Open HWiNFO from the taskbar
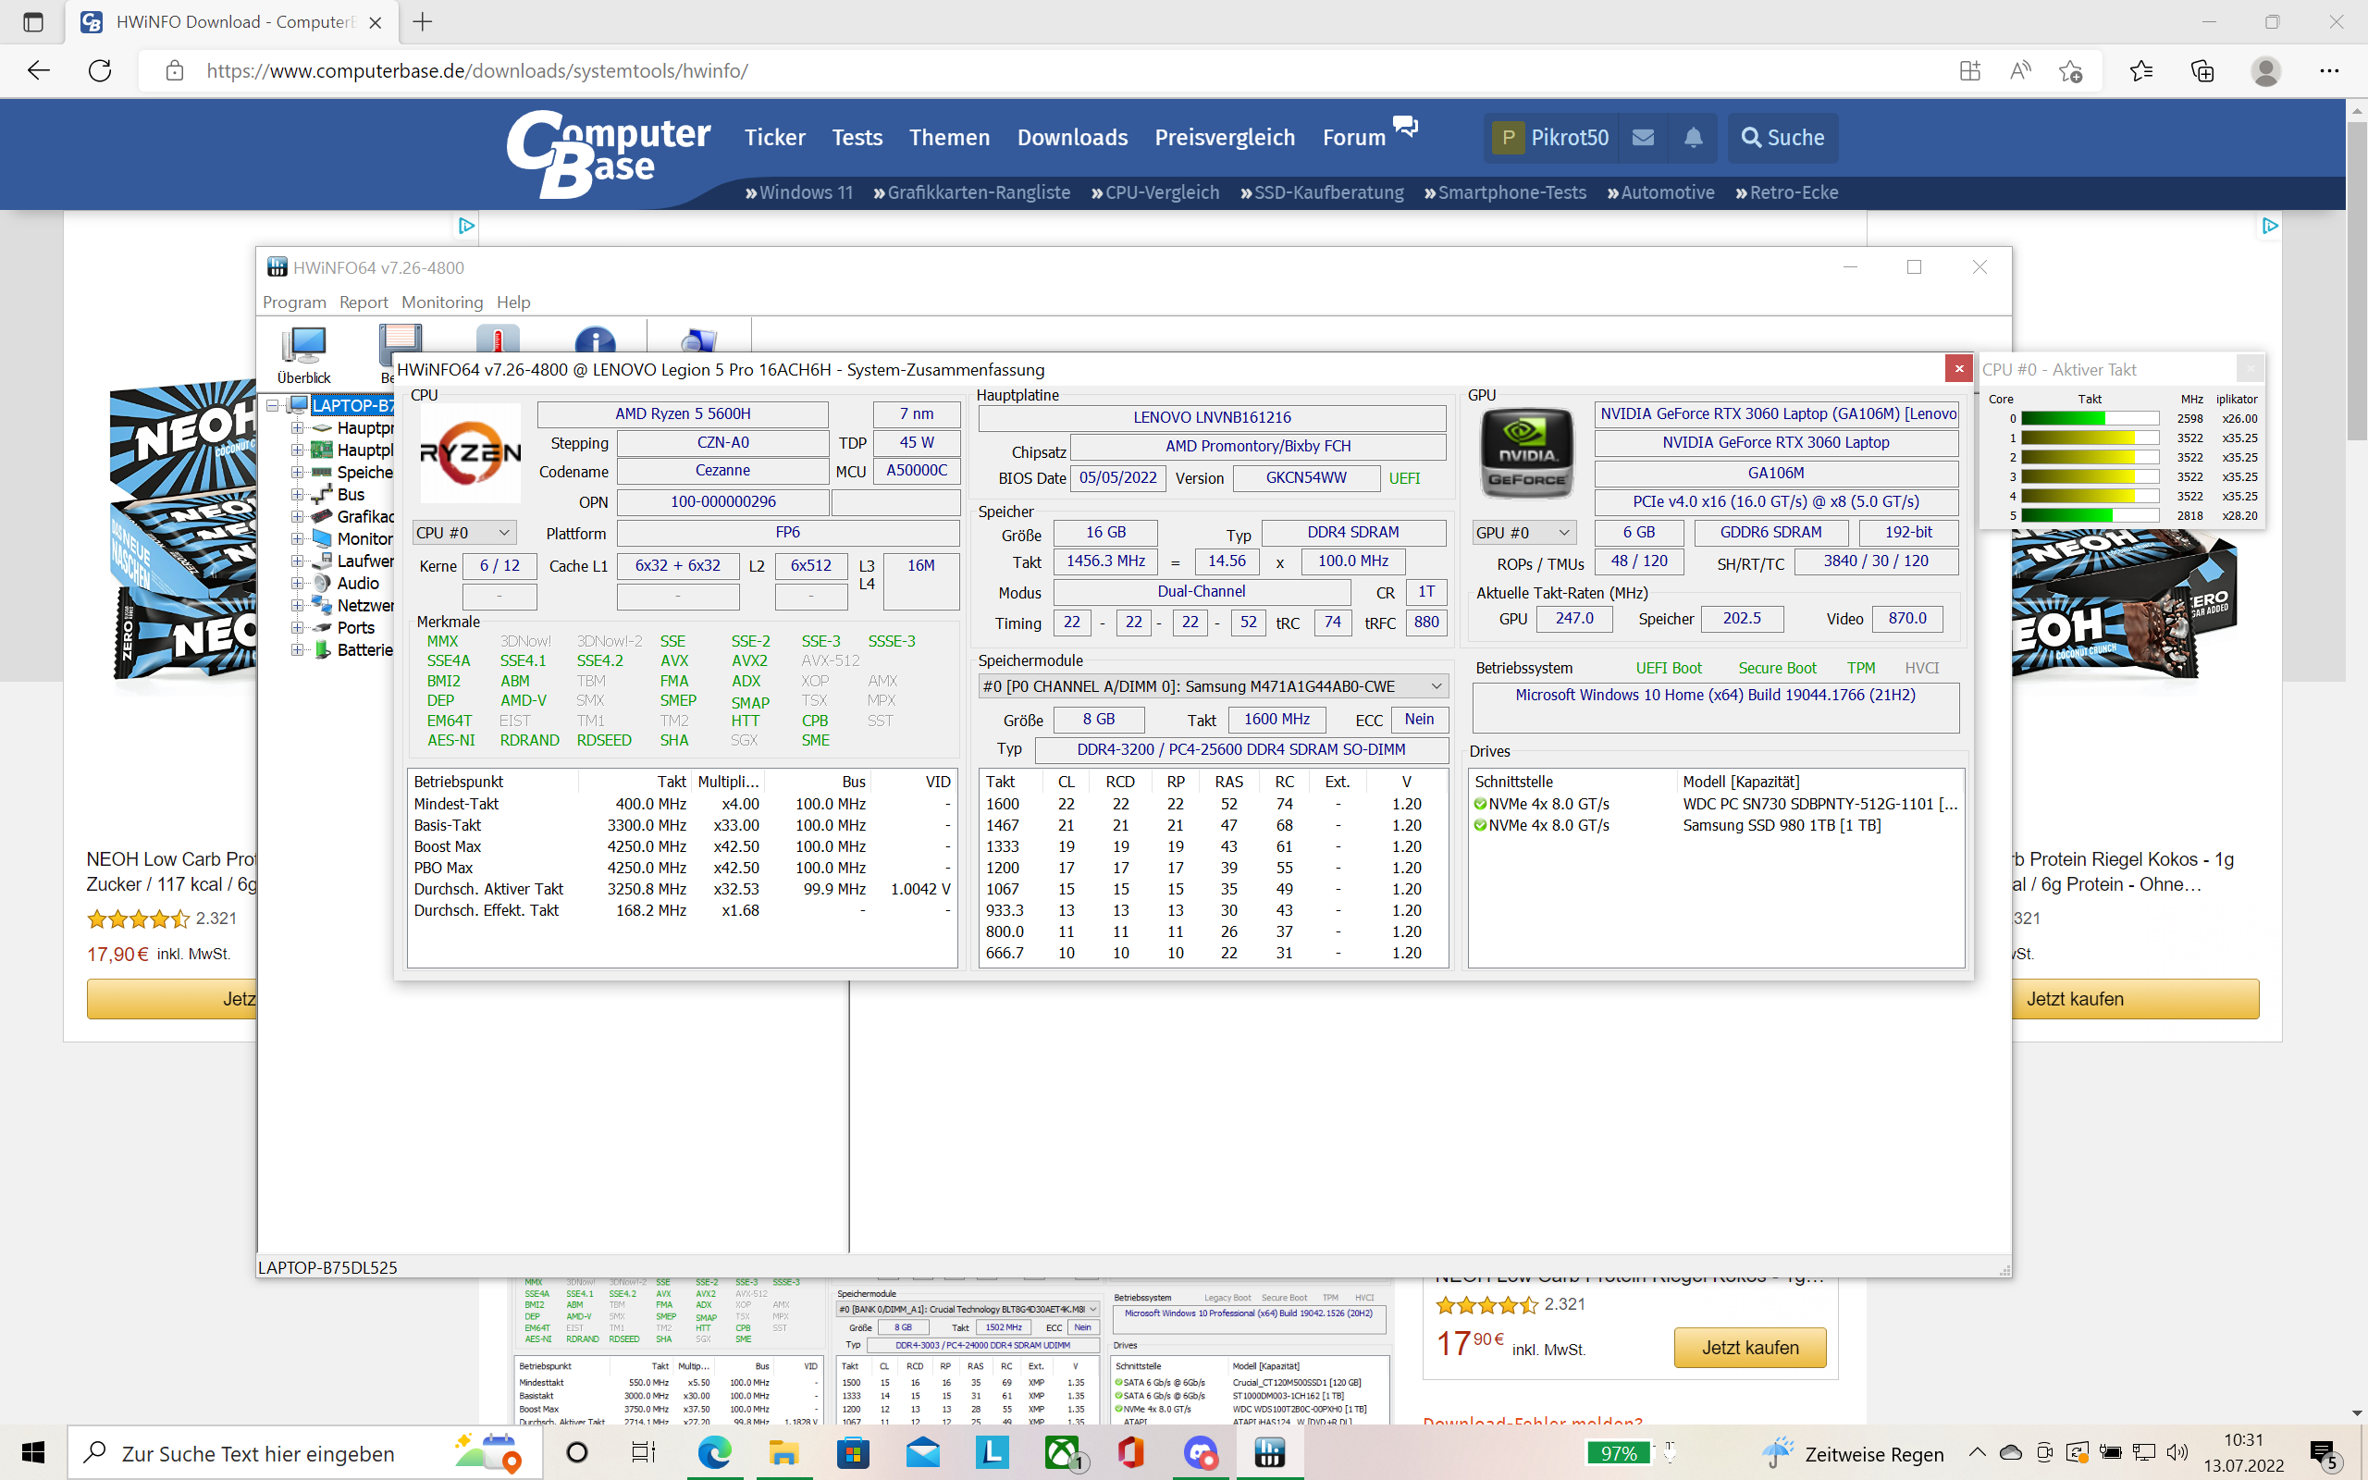2368x1480 pixels. (1269, 1452)
